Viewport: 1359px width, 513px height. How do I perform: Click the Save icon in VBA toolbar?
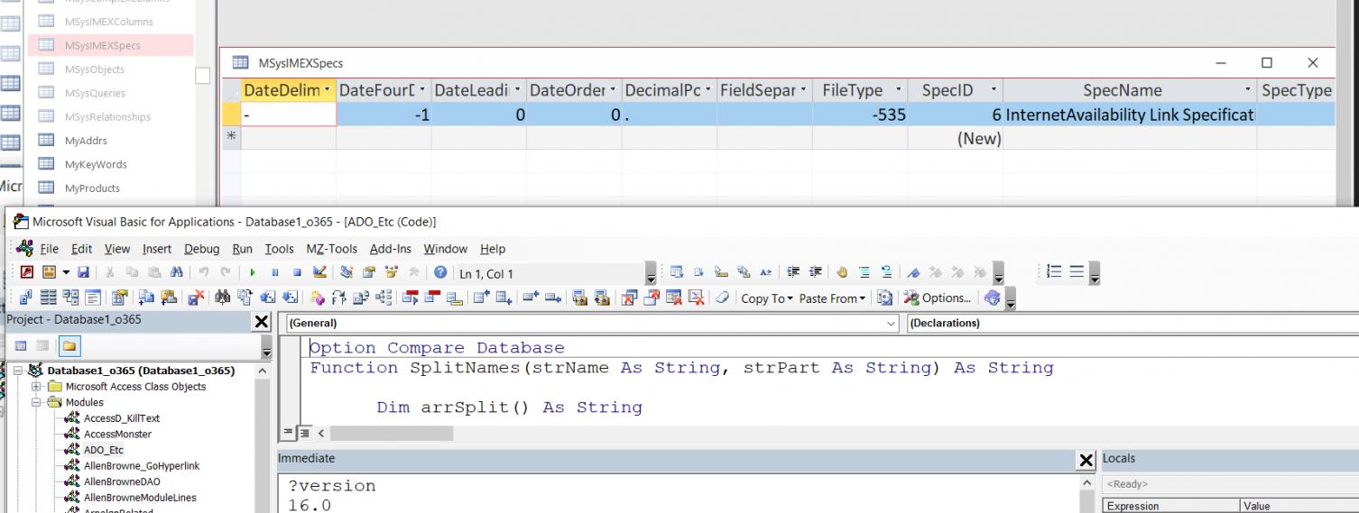[x=83, y=272]
